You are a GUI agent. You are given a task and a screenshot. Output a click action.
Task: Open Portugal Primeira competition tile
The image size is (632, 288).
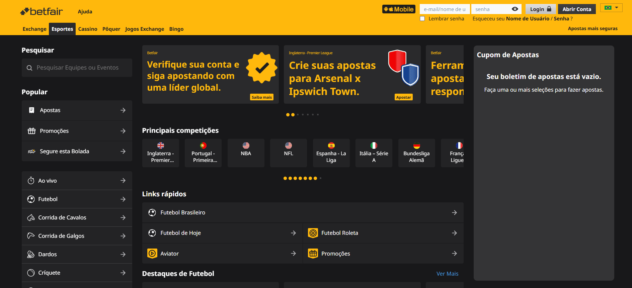coord(203,153)
